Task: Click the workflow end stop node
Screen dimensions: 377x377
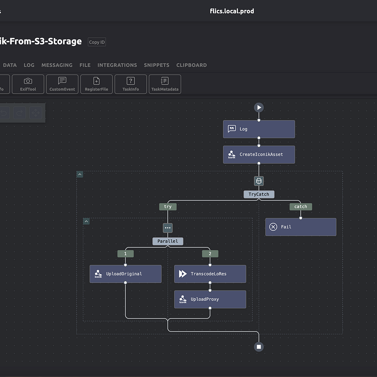Action: pos(259,347)
